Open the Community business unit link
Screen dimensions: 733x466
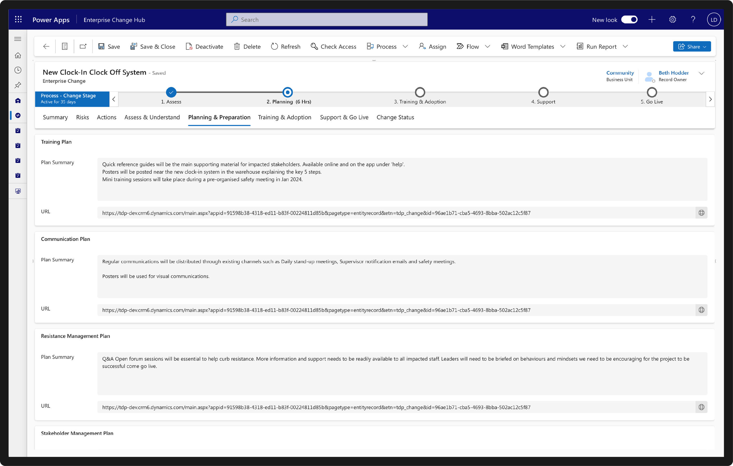tap(620, 73)
